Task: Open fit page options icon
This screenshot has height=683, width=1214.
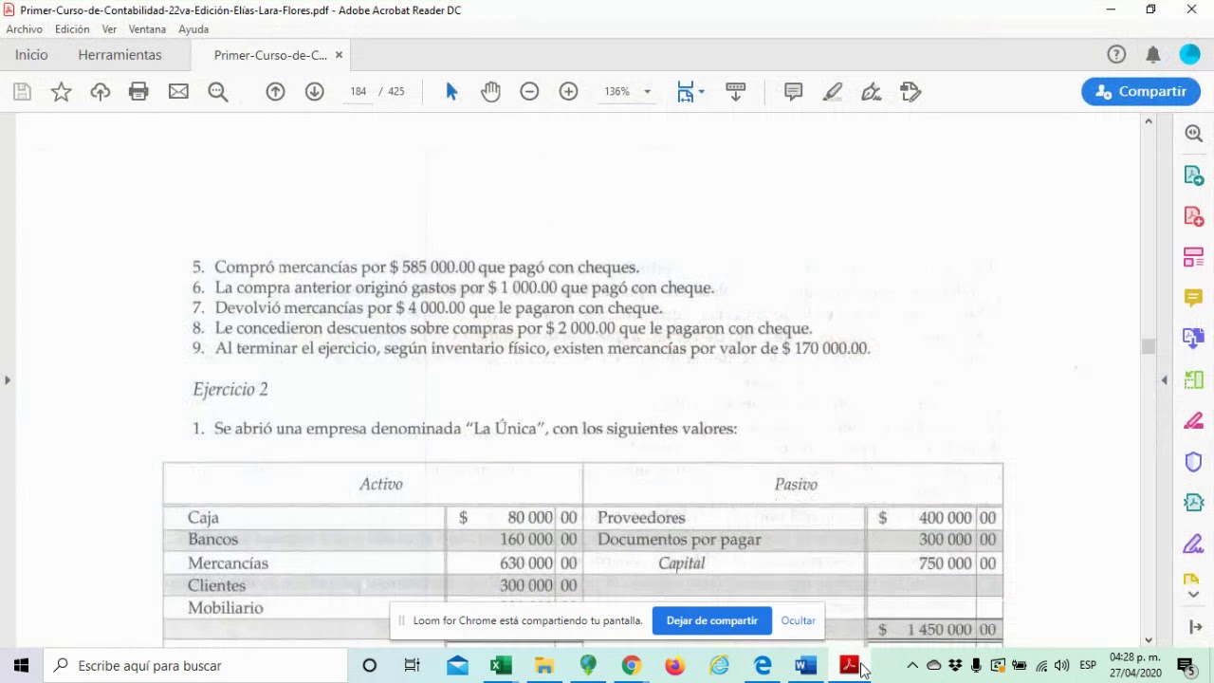Action: (x=690, y=92)
